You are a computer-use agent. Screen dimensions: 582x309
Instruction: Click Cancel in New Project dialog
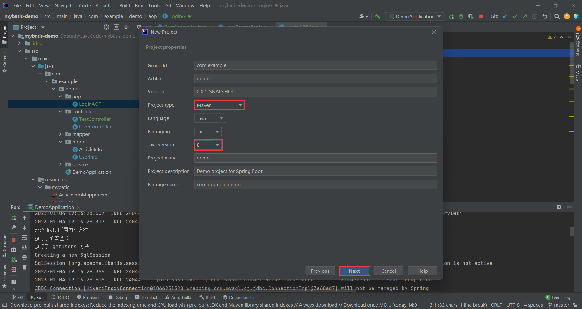(388, 271)
